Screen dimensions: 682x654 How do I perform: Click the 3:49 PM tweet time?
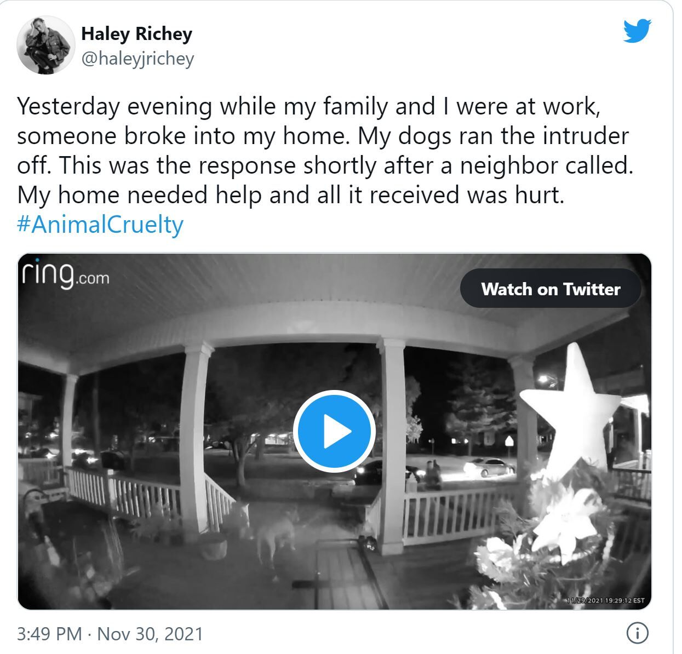(49, 634)
